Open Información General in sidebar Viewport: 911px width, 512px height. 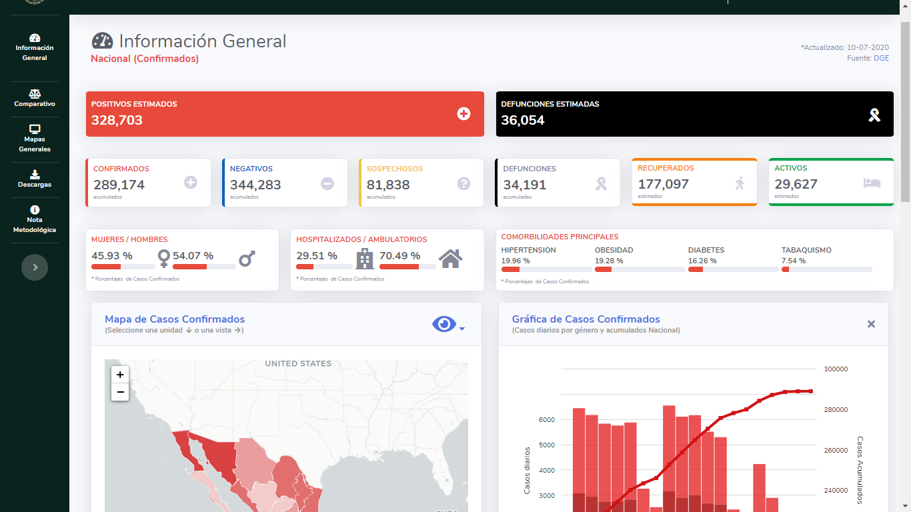(x=35, y=47)
